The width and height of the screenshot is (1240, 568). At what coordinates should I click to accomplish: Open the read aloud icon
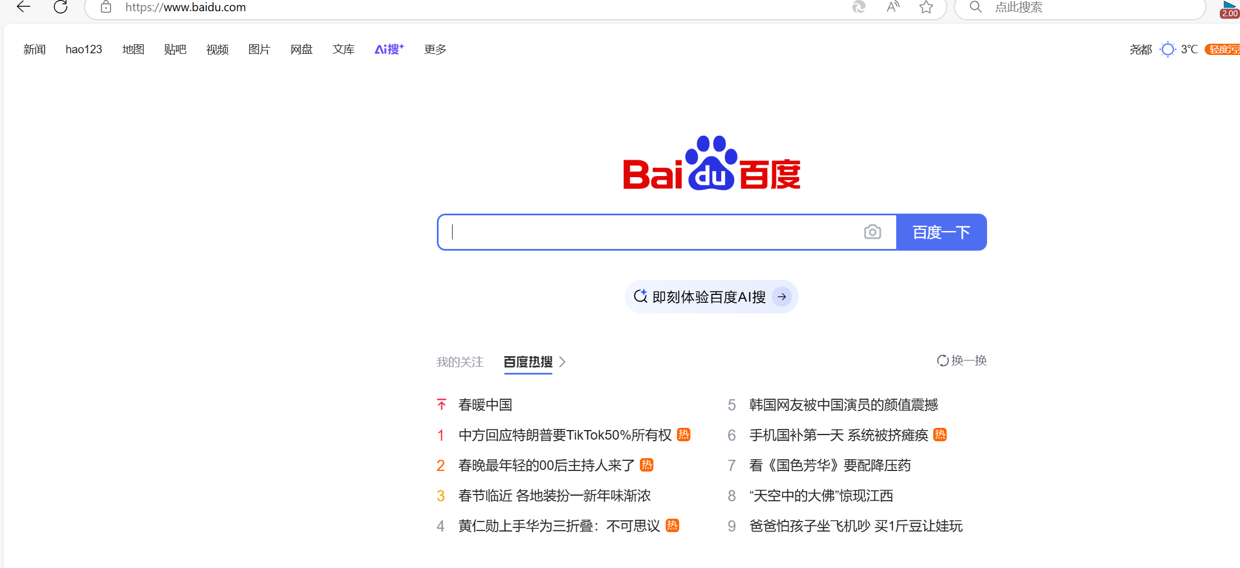[893, 7]
